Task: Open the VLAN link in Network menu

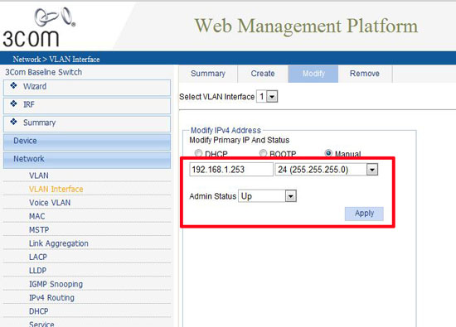Action: (x=39, y=176)
